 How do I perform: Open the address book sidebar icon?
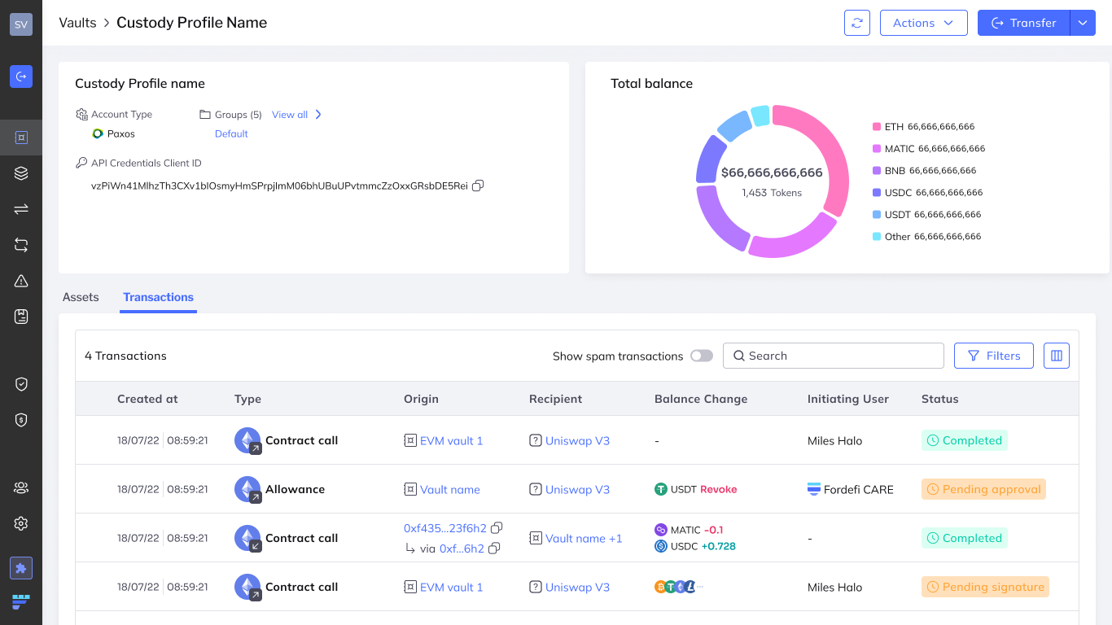(x=21, y=317)
